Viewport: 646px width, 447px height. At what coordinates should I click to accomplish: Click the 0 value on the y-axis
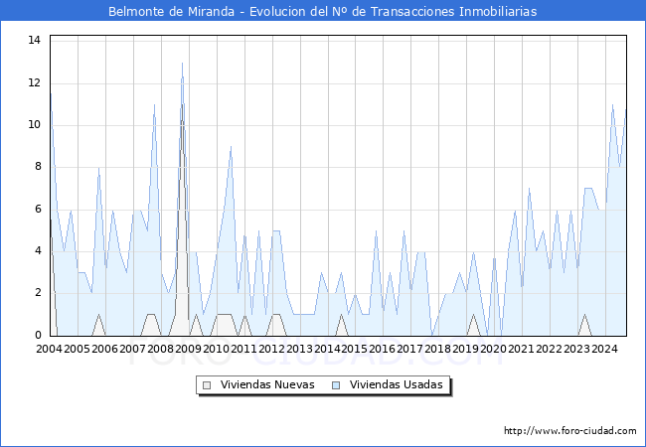coord(37,336)
